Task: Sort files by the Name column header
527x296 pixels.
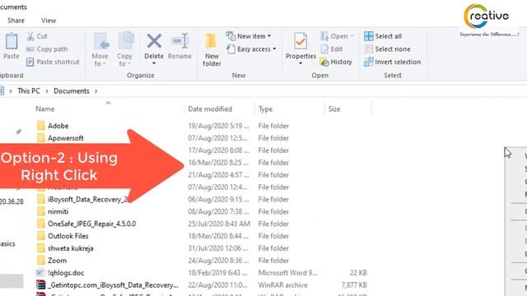Action: [x=45, y=109]
